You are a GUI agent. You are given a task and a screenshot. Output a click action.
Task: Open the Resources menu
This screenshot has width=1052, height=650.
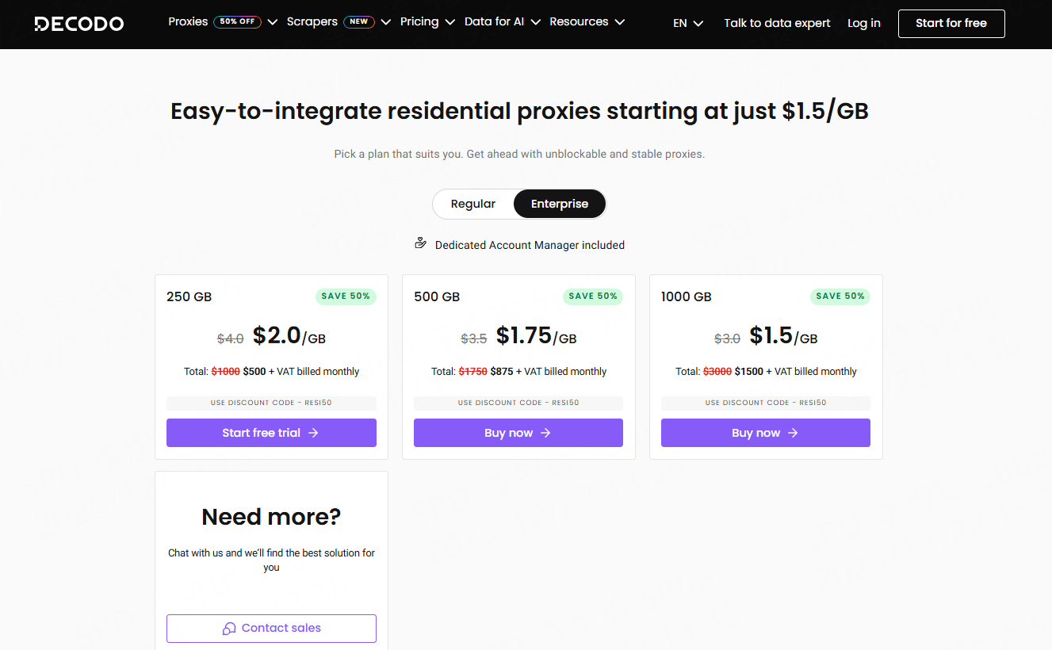click(x=587, y=22)
